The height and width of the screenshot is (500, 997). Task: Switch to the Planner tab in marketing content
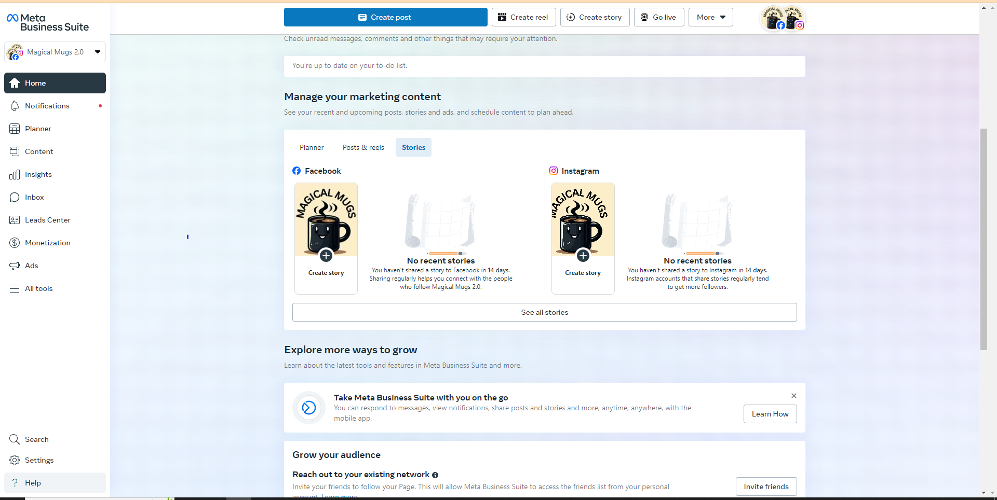312,147
